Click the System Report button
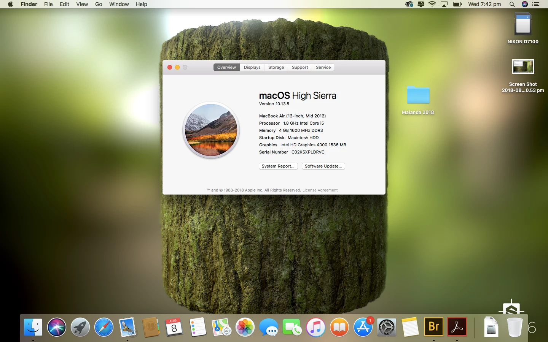Screen dimensions: 548x342 coord(278,166)
